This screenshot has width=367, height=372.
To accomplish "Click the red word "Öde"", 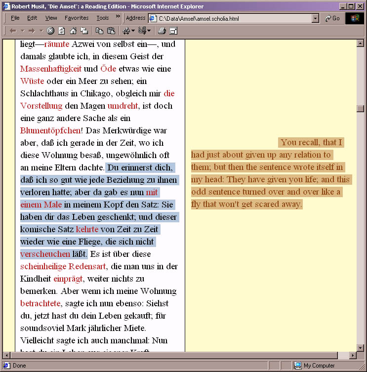I will coord(108,69).
